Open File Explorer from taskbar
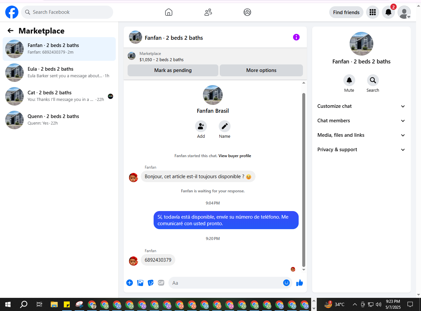 (x=54, y=304)
